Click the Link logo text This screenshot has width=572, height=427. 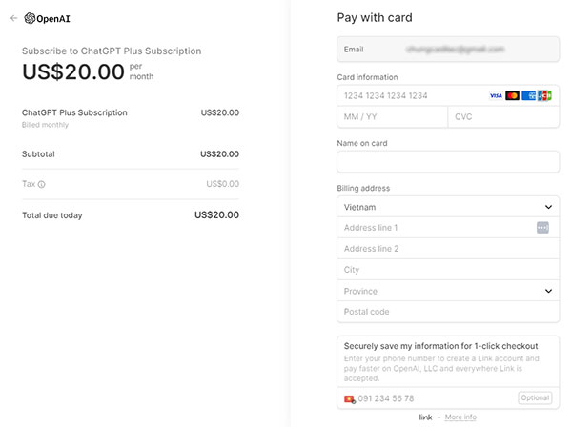[425, 417]
